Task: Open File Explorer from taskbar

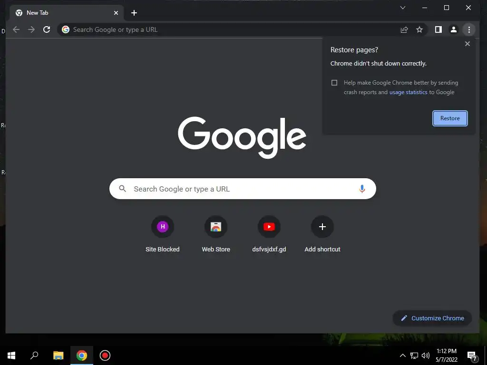Action: point(58,355)
